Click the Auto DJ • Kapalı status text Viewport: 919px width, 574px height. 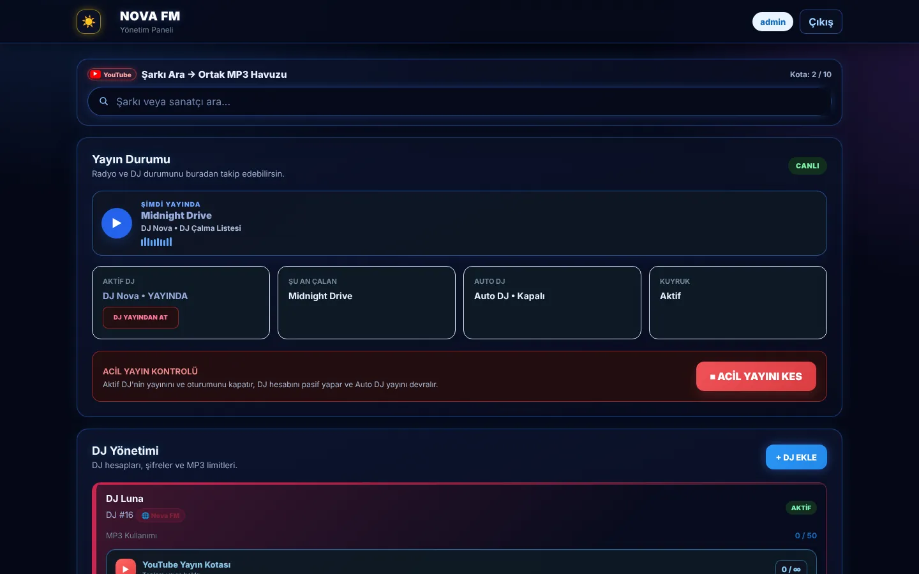click(509, 296)
